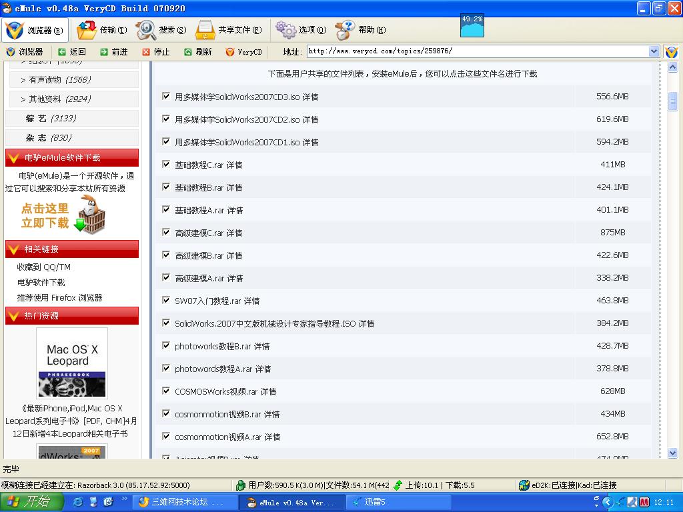Uncheck the 基础教程C.rar checkbox
Screen dimensions: 683x512
165,164
